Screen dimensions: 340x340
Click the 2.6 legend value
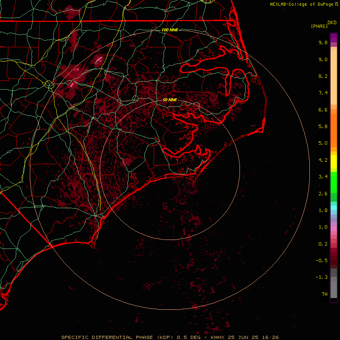pos(323,194)
